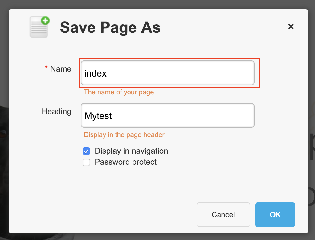315x240 pixels.
Task: Click the green plus badge on page icon
Action: pyautogui.click(x=45, y=21)
